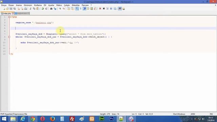Stop macro recording with the square icon

(104, 9)
